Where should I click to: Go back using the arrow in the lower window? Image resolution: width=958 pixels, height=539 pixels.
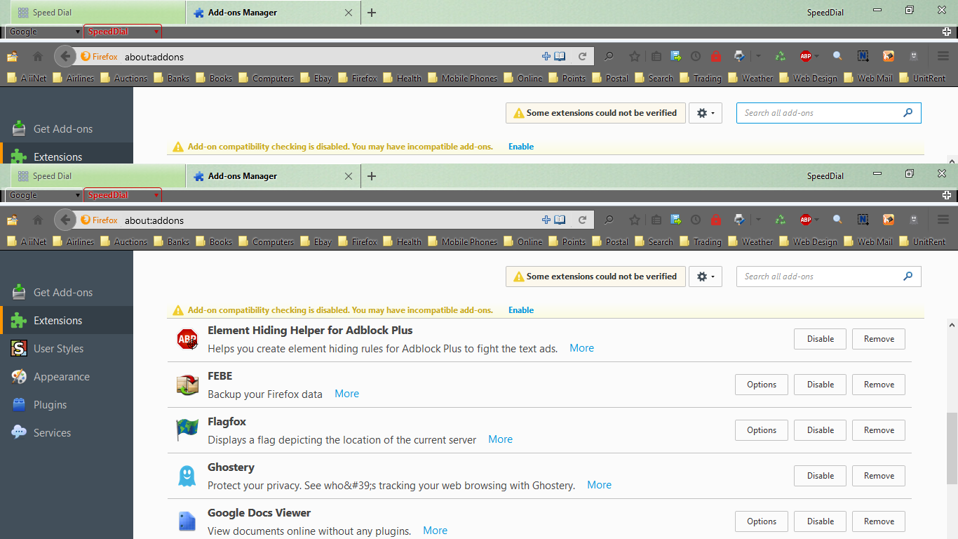(x=65, y=220)
